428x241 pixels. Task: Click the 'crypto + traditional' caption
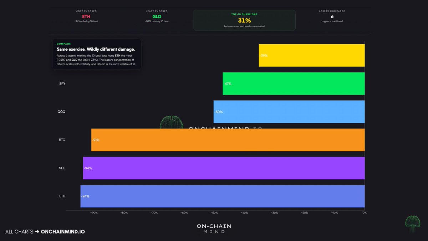[332, 21]
